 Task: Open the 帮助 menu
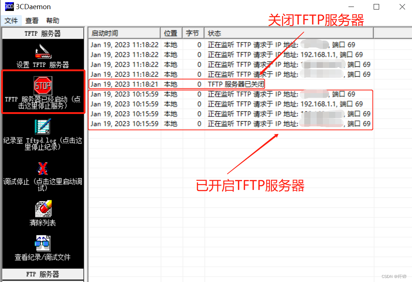click(53, 20)
